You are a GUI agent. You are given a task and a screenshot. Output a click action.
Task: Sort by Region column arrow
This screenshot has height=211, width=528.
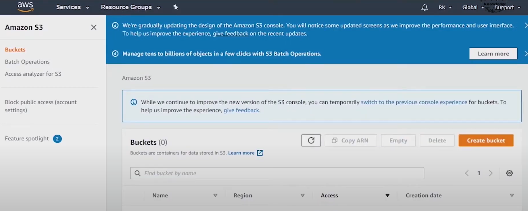coord(303,195)
